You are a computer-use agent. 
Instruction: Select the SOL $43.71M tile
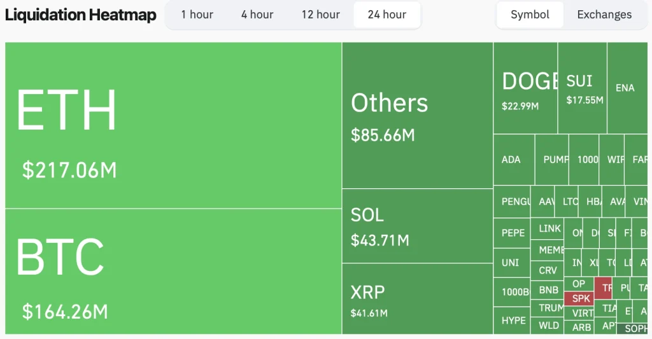(417, 226)
